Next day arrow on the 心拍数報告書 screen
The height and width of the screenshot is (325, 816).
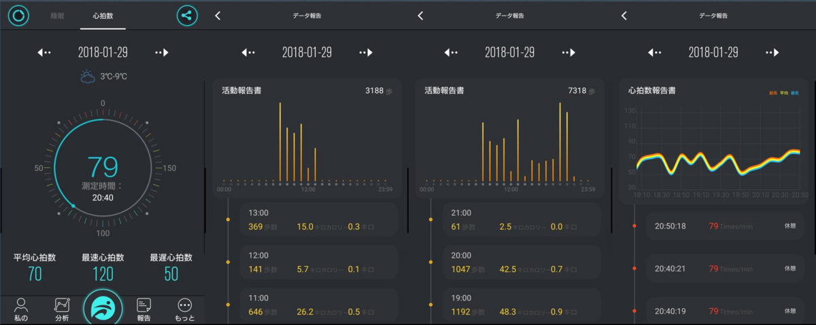pos(772,52)
